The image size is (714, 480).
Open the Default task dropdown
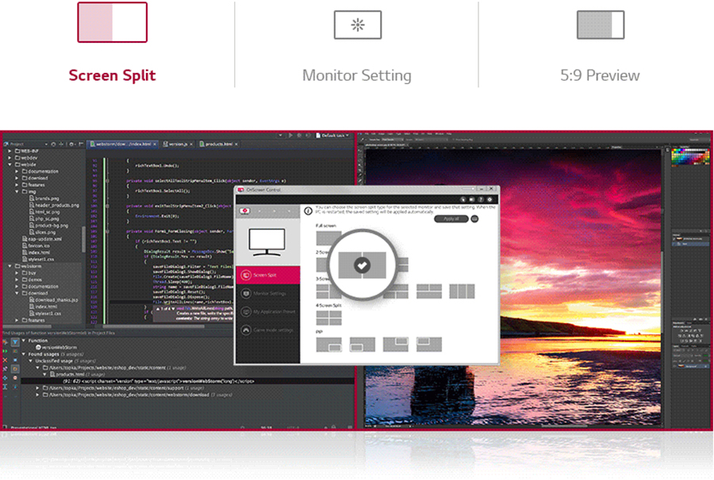(333, 135)
